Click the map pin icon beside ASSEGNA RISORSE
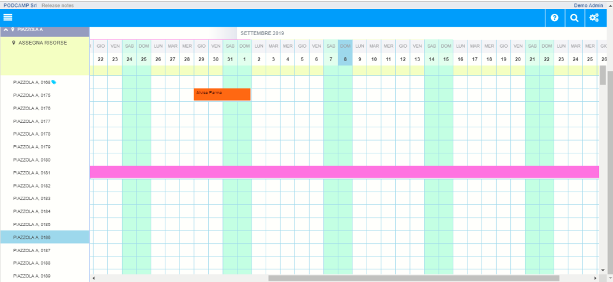Image resolution: width=613 pixels, height=282 pixels. coord(14,43)
